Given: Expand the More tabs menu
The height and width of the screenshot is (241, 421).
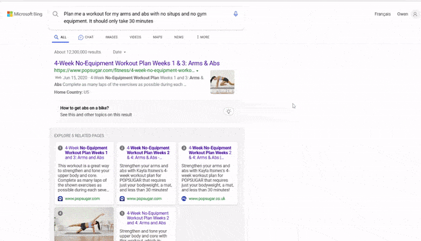Looking at the screenshot, I should coord(203,37).
